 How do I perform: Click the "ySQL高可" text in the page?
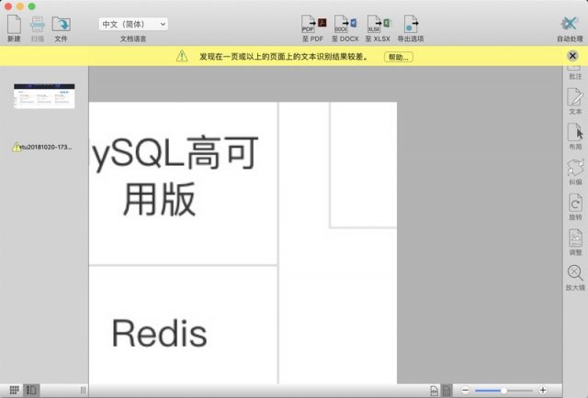point(175,153)
